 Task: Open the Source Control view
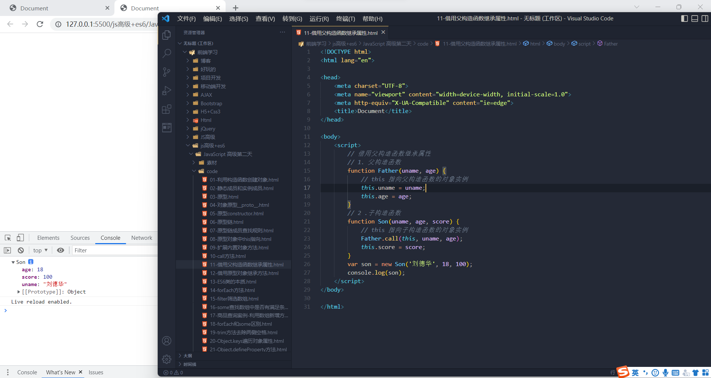coord(167,72)
